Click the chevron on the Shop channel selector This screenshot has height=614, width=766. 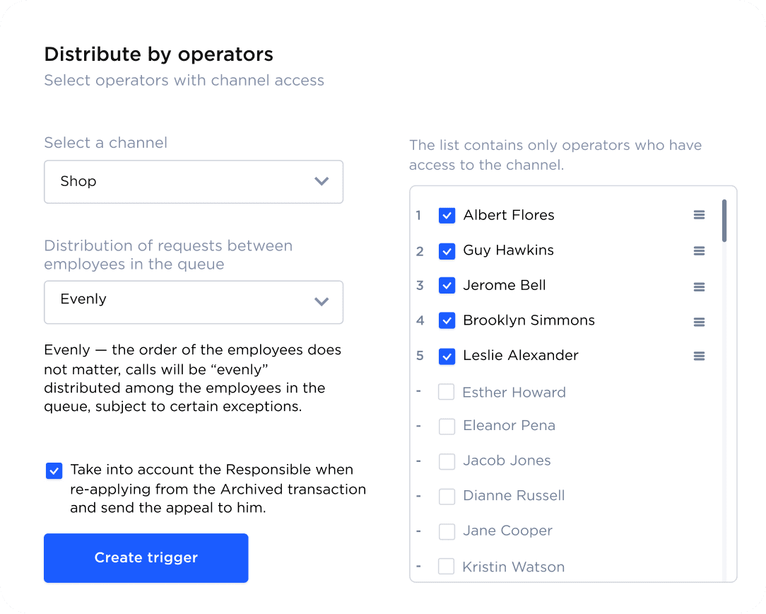point(322,182)
